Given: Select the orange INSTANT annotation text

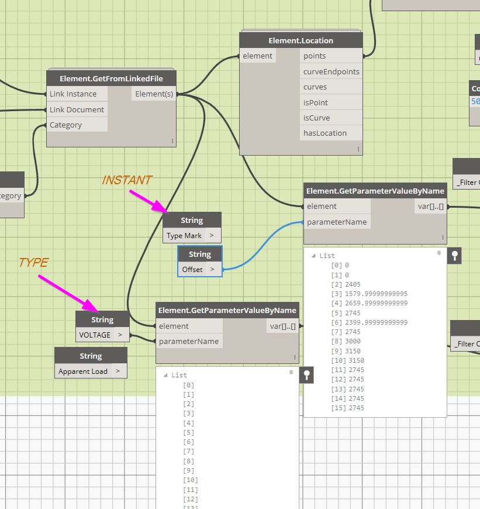Looking at the screenshot, I should (126, 180).
